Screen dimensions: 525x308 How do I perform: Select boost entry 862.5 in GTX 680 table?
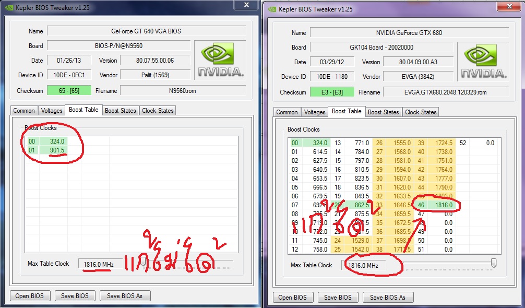(x=359, y=205)
